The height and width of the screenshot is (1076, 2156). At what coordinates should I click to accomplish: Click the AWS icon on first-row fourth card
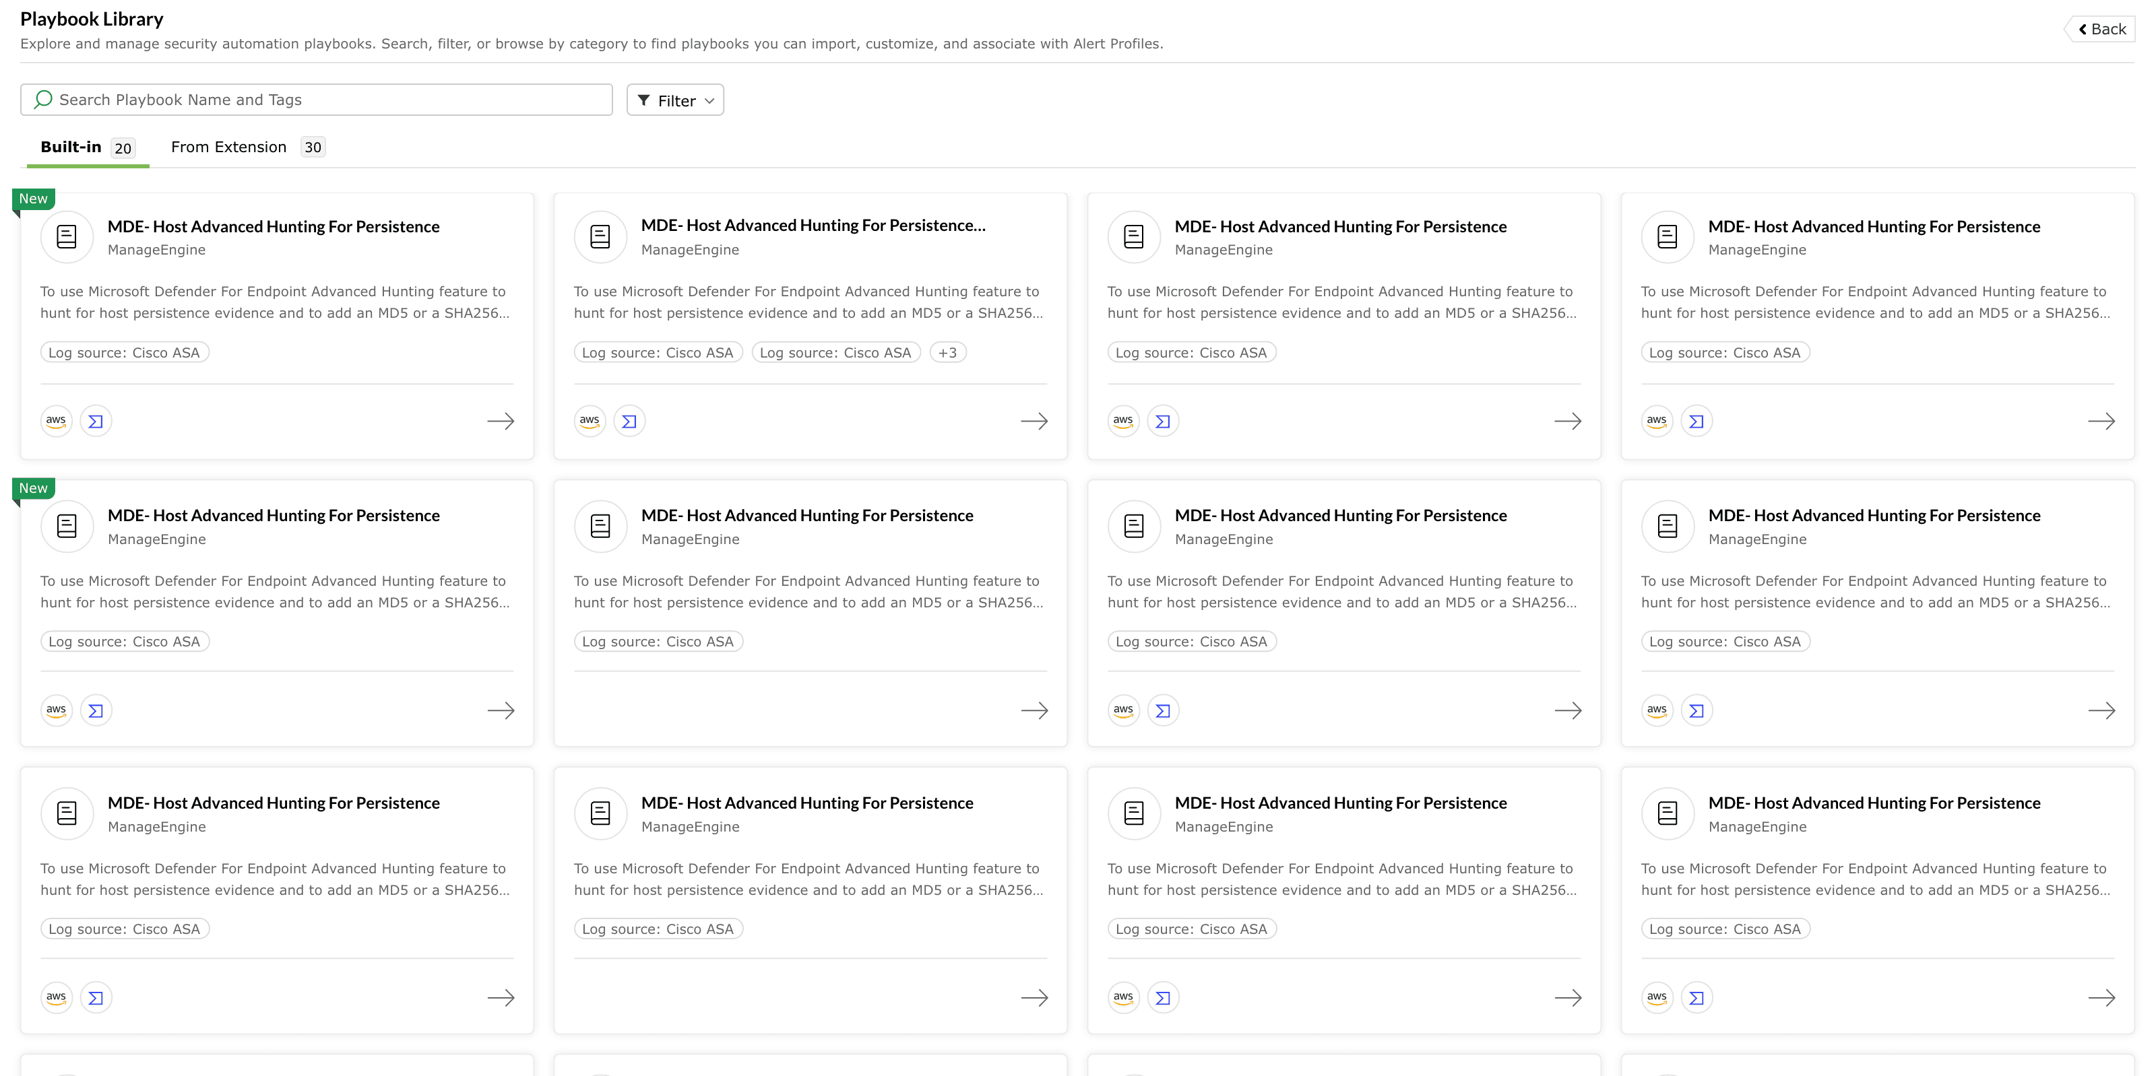click(x=1657, y=421)
